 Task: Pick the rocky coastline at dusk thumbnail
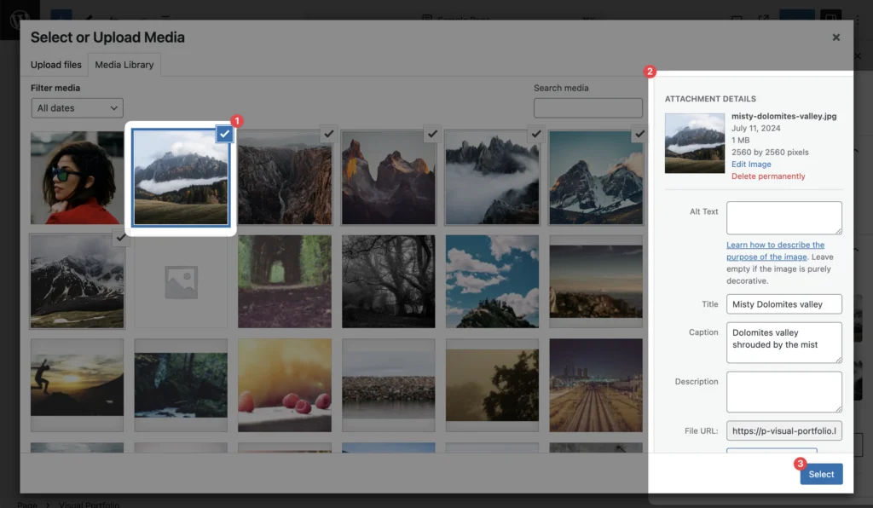pos(596,281)
